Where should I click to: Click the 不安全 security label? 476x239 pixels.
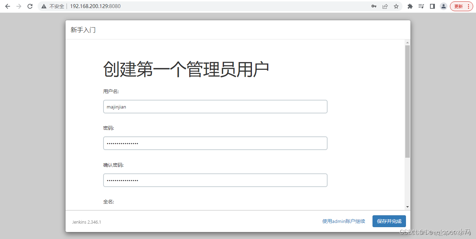click(57, 6)
